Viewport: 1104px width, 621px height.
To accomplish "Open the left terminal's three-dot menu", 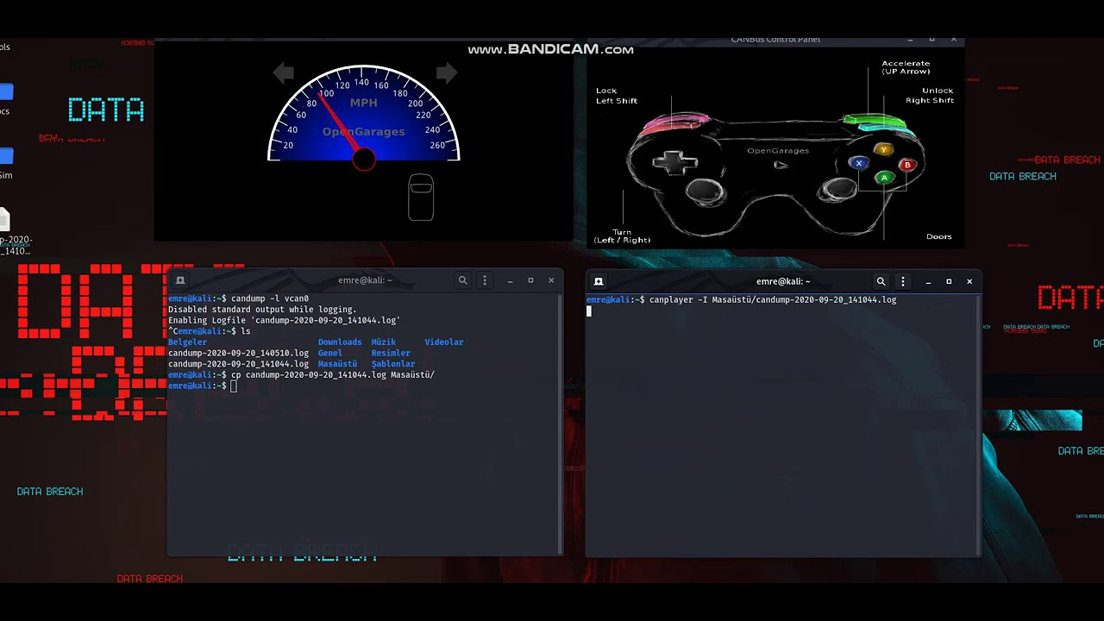I will [x=485, y=280].
